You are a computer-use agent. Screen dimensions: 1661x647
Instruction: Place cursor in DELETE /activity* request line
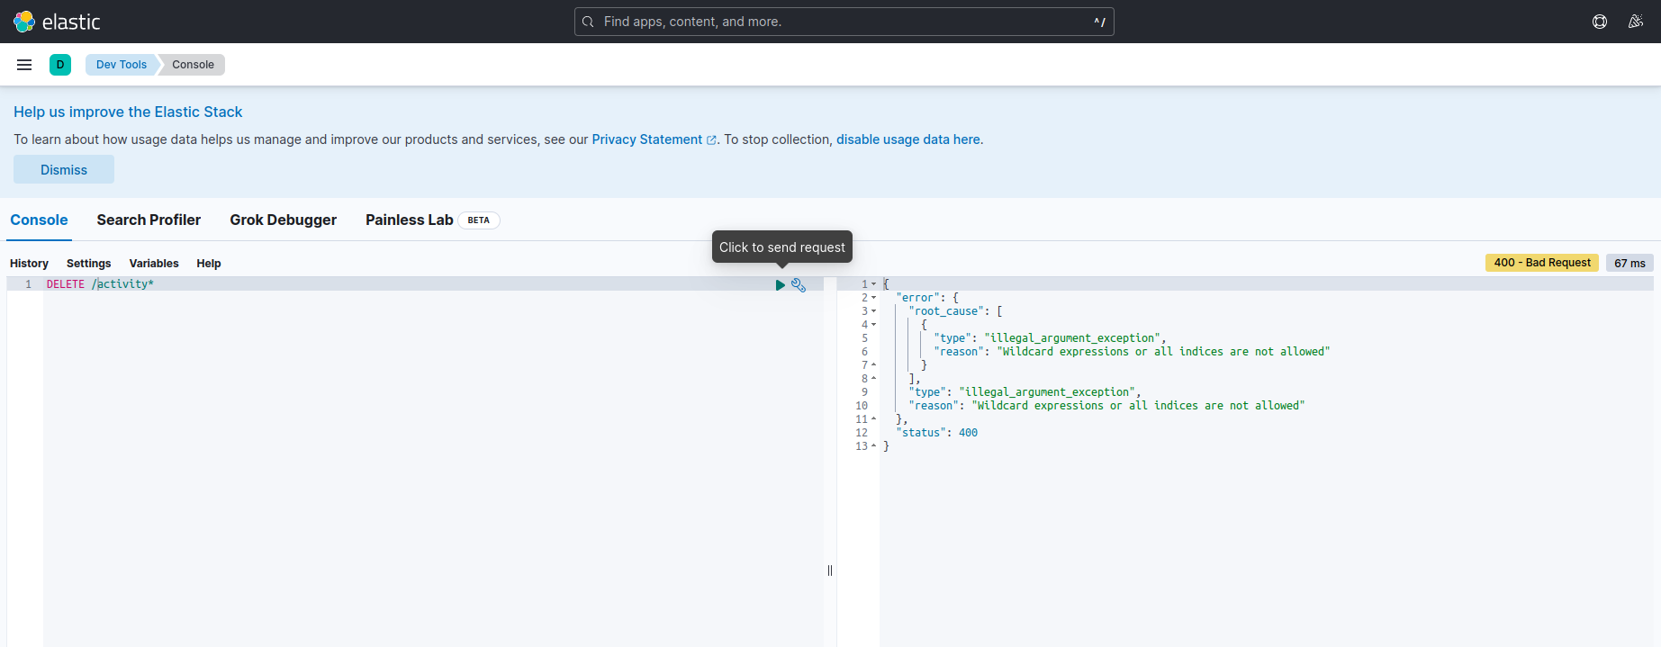(x=100, y=284)
